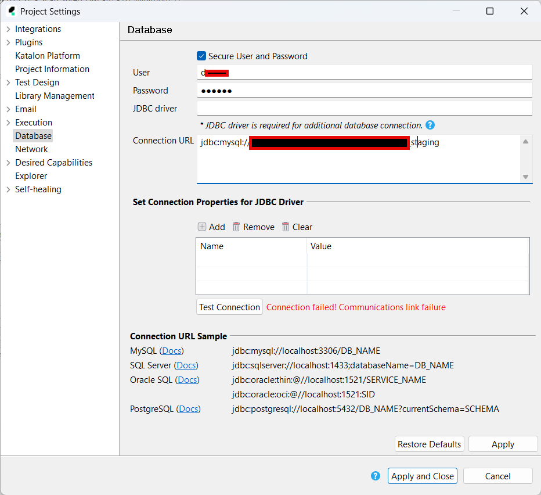
Task: Click the JDBC driver help question-mark icon
Action: pos(430,125)
